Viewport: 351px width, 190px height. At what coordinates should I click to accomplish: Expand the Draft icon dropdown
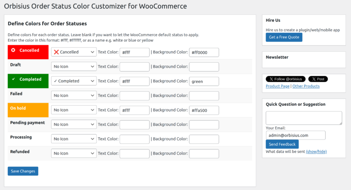coord(74,66)
